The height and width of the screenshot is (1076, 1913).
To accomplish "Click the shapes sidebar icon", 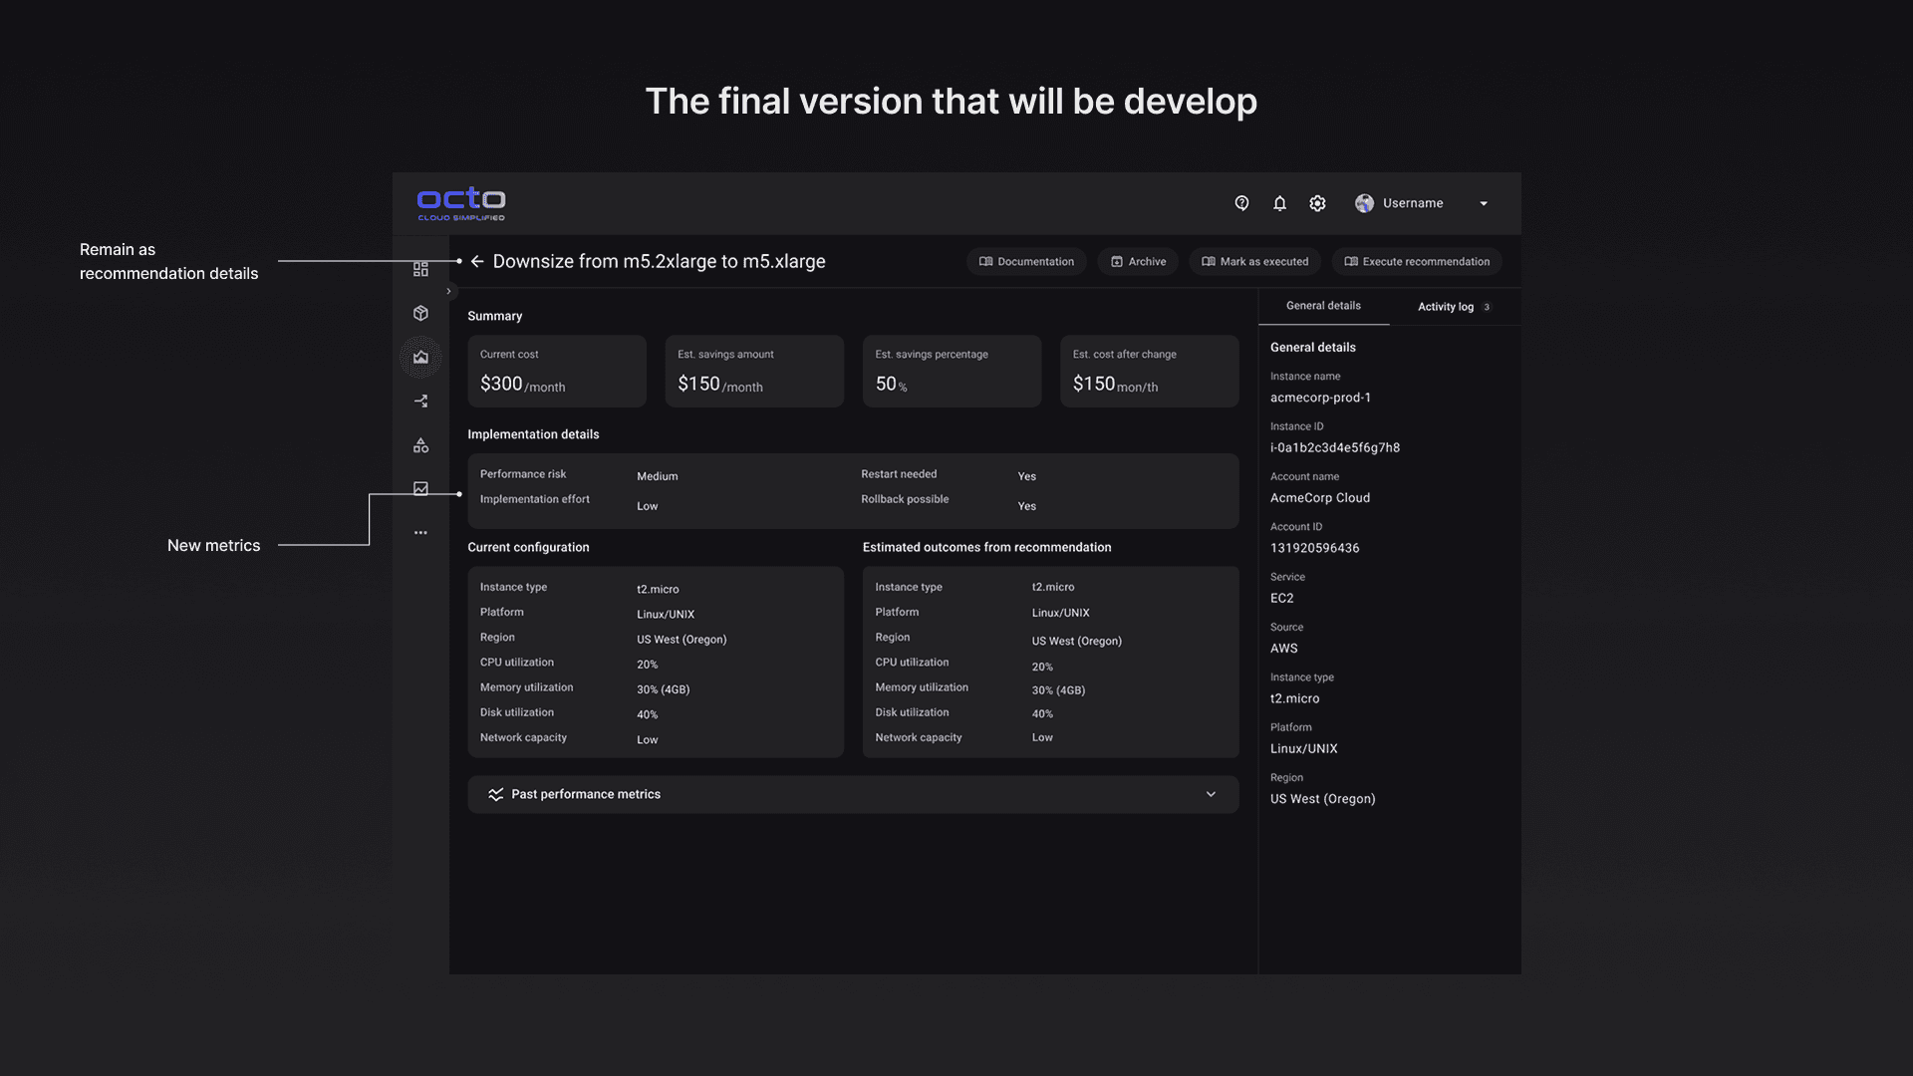I will tap(420, 445).
